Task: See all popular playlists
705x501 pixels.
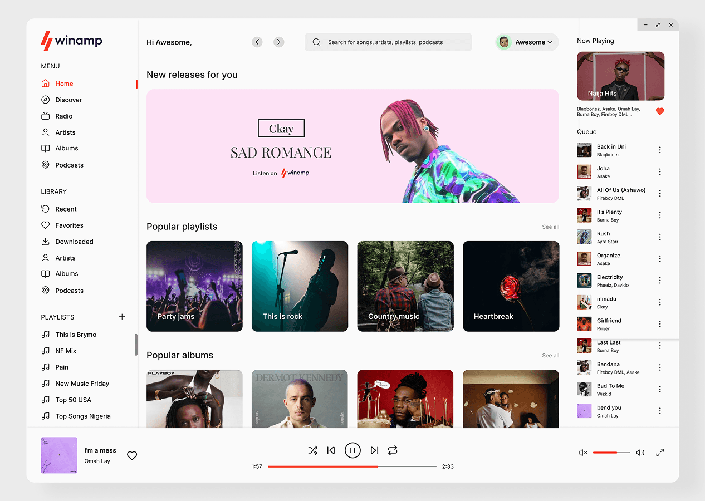Action: (x=551, y=227)
